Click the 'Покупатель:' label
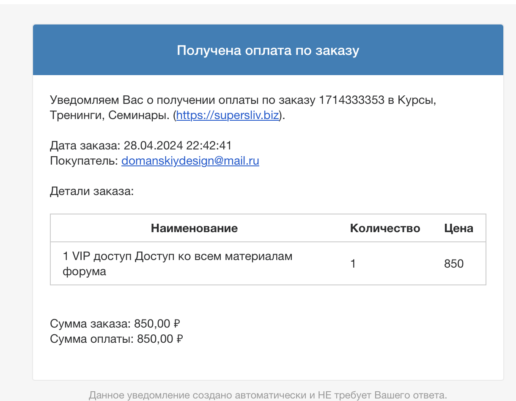 [84, 161]
